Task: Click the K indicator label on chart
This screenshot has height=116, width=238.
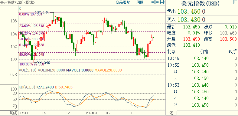Action: [x=20, y=8]
